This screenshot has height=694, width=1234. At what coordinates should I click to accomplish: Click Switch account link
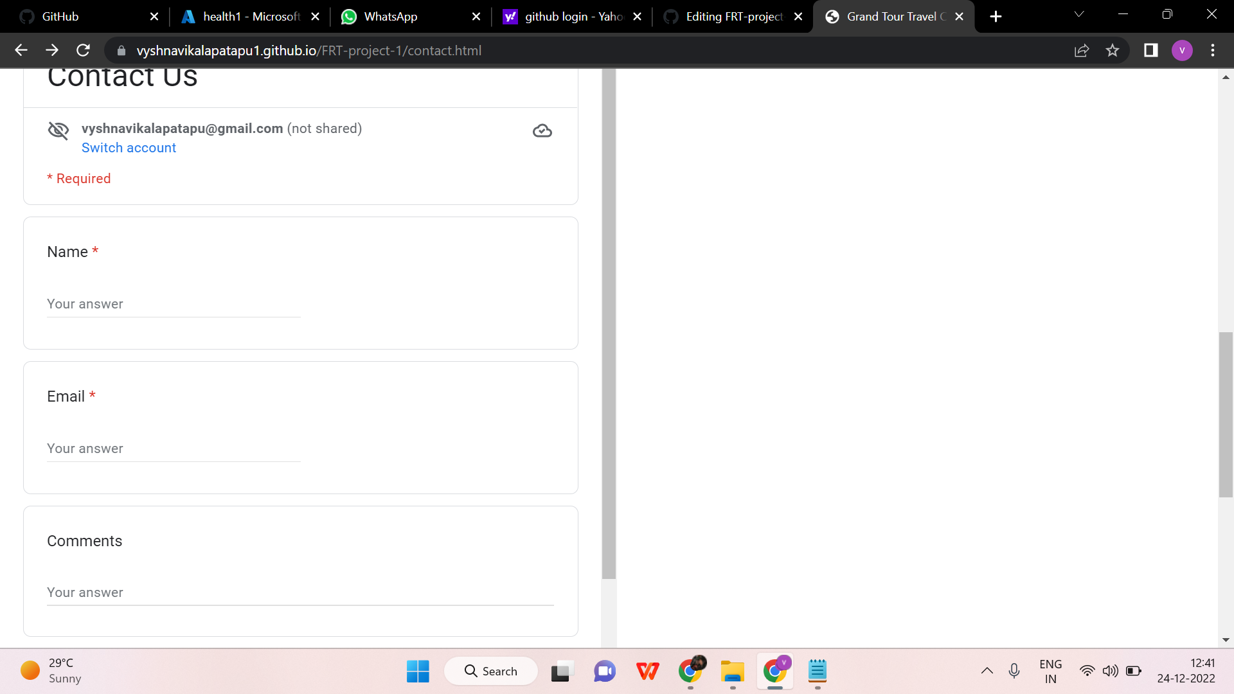129,148
